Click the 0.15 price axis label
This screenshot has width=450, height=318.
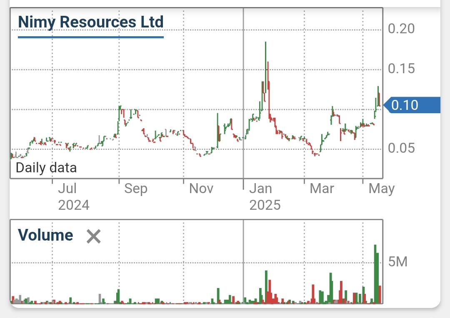tap(401, 69)
